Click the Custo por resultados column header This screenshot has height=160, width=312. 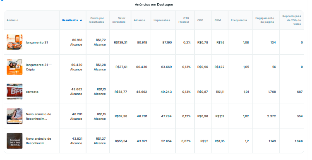coord(96,20)
